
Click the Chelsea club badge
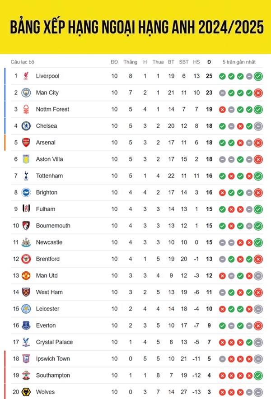[26, 126]
